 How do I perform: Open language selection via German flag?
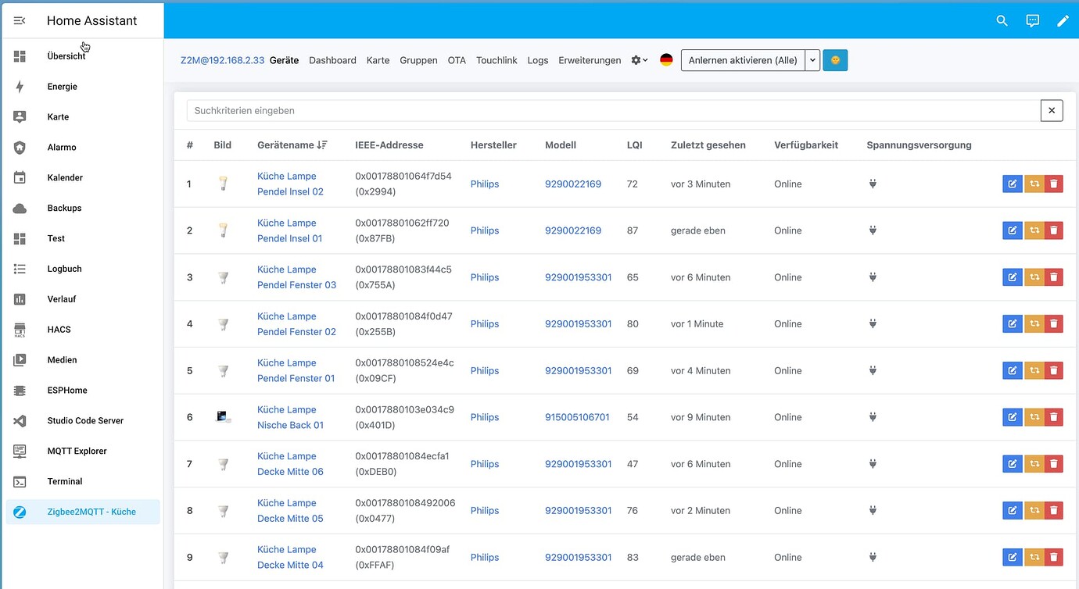[x=666, y=60]
